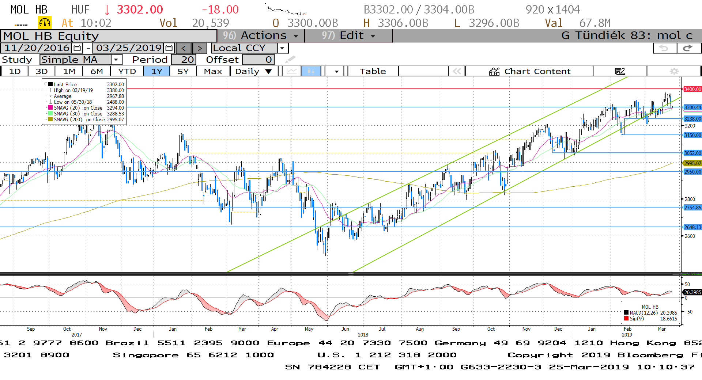This screenshot has width=702, height=380.
Task: Select the 6M range tab
Action: coord(97,71)
